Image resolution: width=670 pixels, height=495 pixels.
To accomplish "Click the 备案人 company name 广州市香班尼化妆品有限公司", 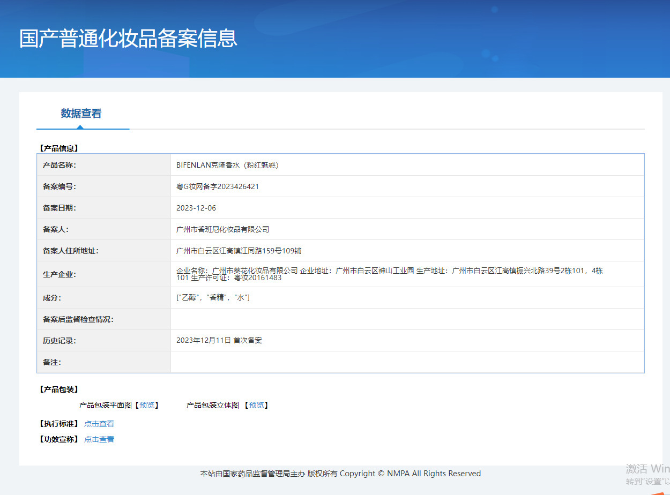I will click(222, 229).
